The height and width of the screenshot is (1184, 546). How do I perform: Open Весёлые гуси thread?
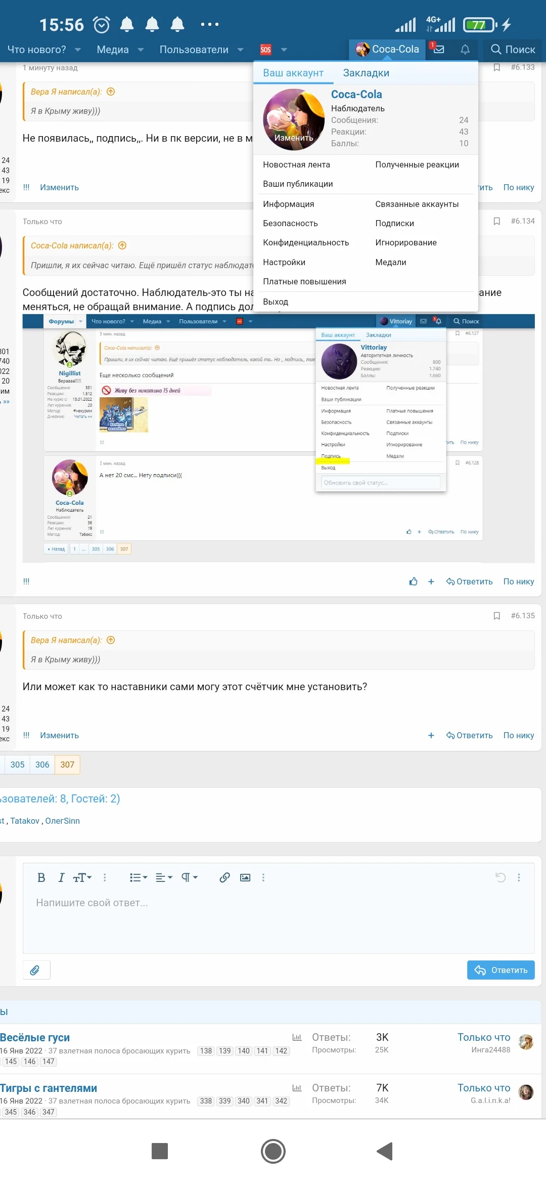click(x=35, y=1037)
